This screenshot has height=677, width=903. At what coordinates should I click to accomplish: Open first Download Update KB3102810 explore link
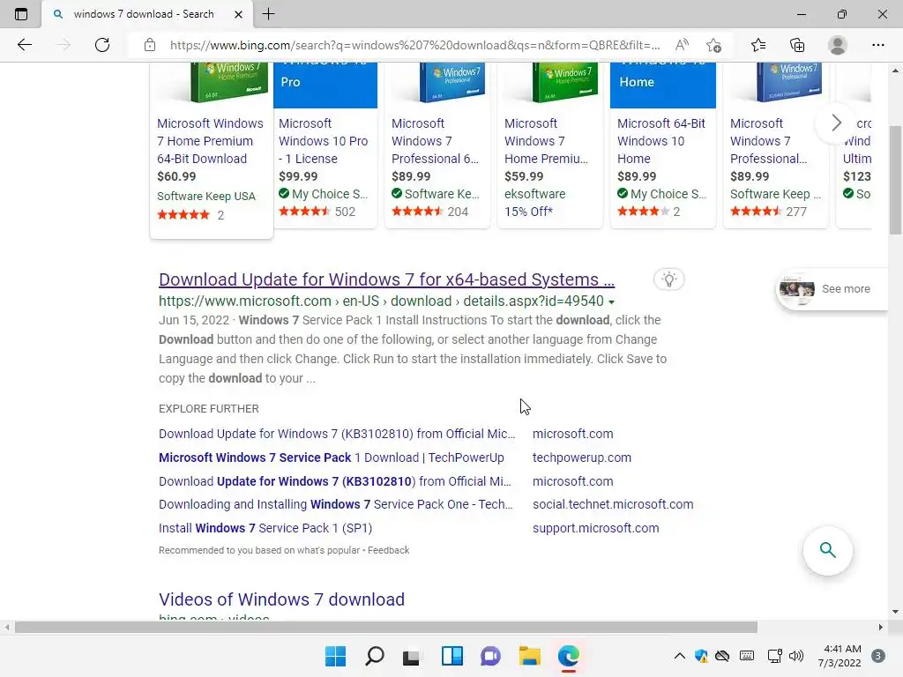[x=337, y=434]
